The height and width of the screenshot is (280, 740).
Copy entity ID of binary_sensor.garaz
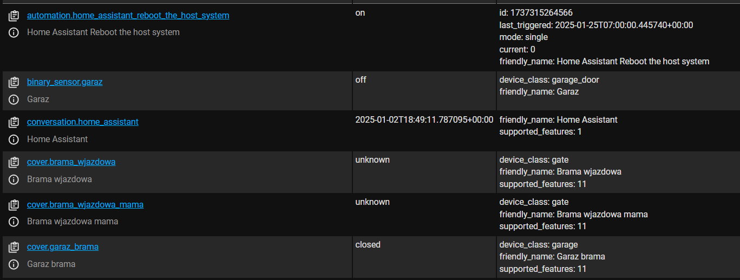tap(14, 83)
